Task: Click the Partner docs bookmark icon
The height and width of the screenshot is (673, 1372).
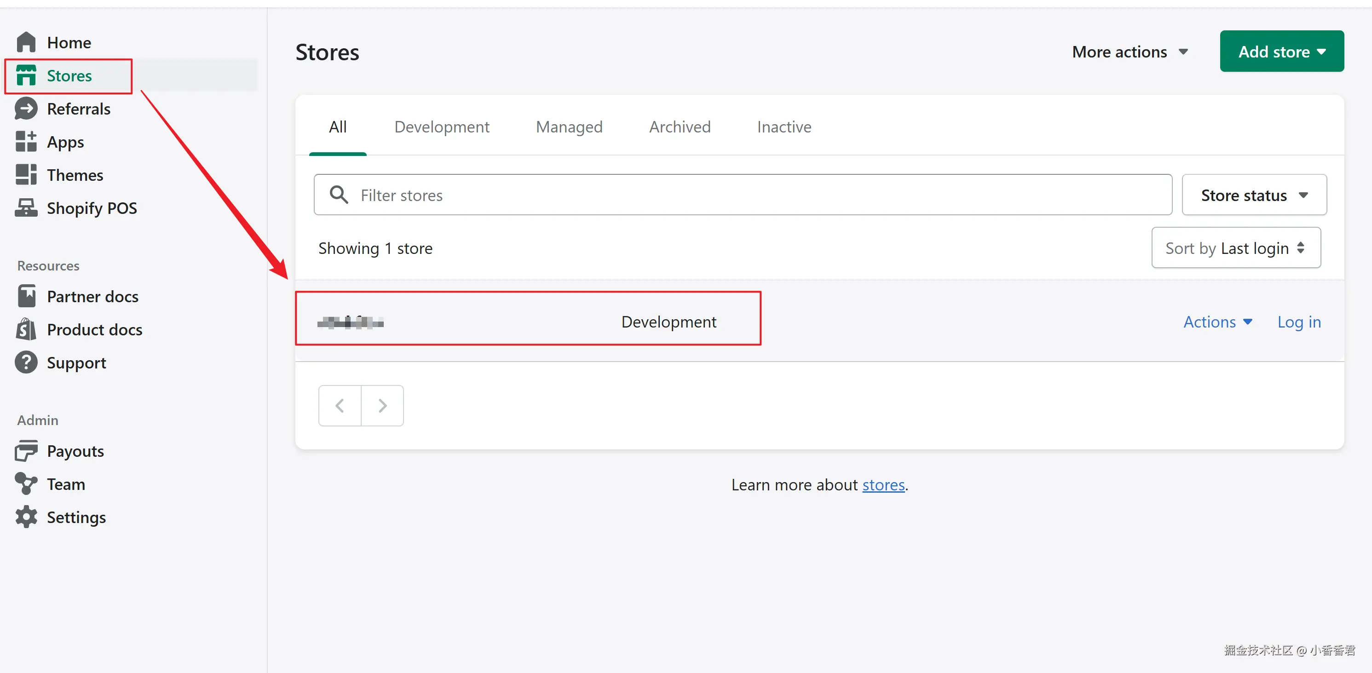Action: coord(26,296)
